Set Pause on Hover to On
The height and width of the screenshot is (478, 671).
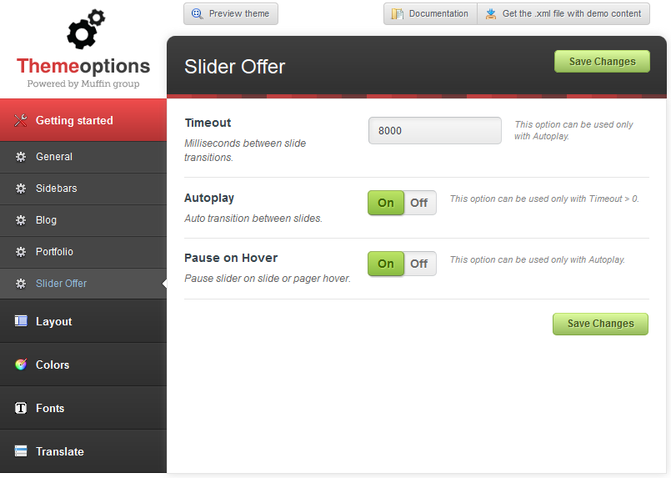click(386, 264)
